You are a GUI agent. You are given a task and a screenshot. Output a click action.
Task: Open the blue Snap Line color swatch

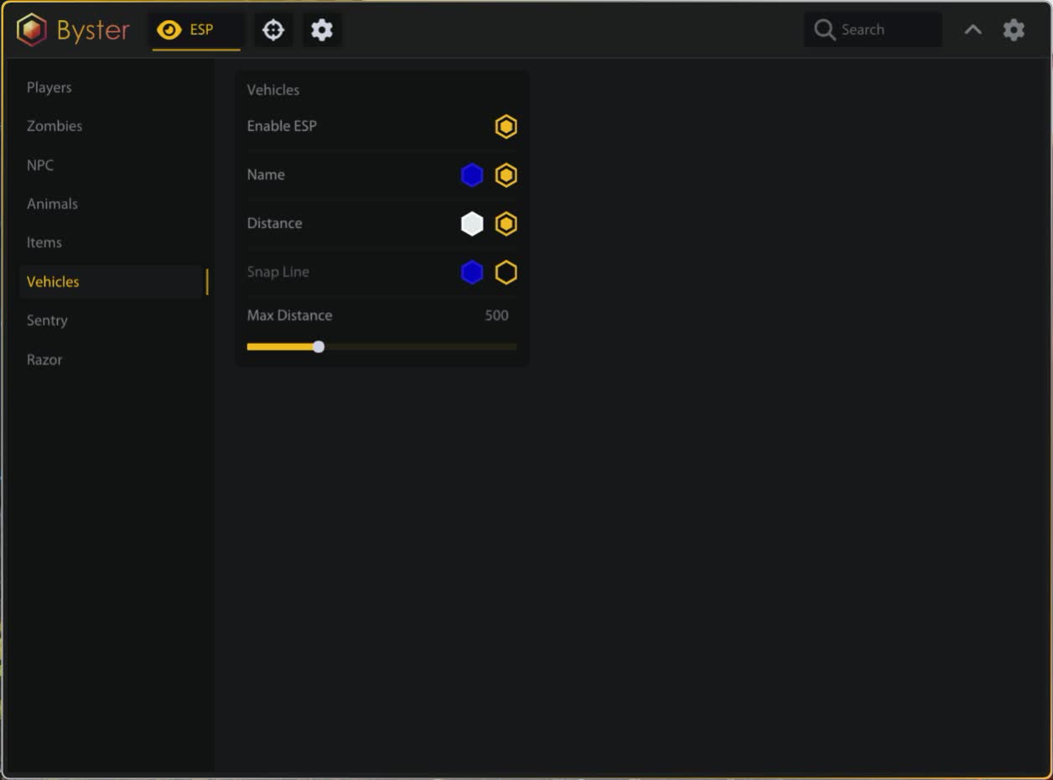tap(472, 273)
